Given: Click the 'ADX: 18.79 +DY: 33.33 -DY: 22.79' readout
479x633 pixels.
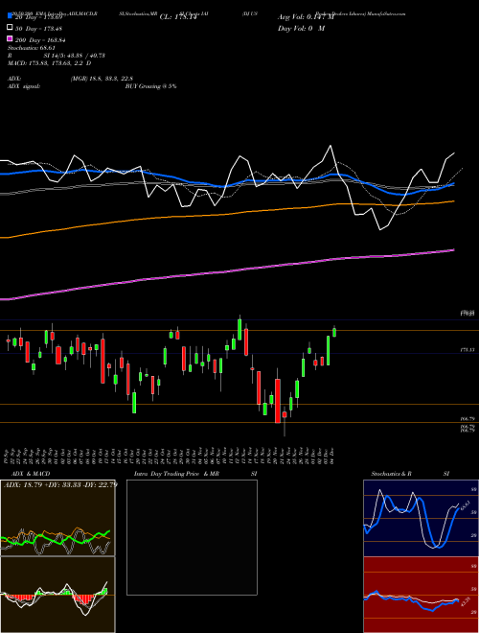Looking at the screenshot, I should (60, 484).
